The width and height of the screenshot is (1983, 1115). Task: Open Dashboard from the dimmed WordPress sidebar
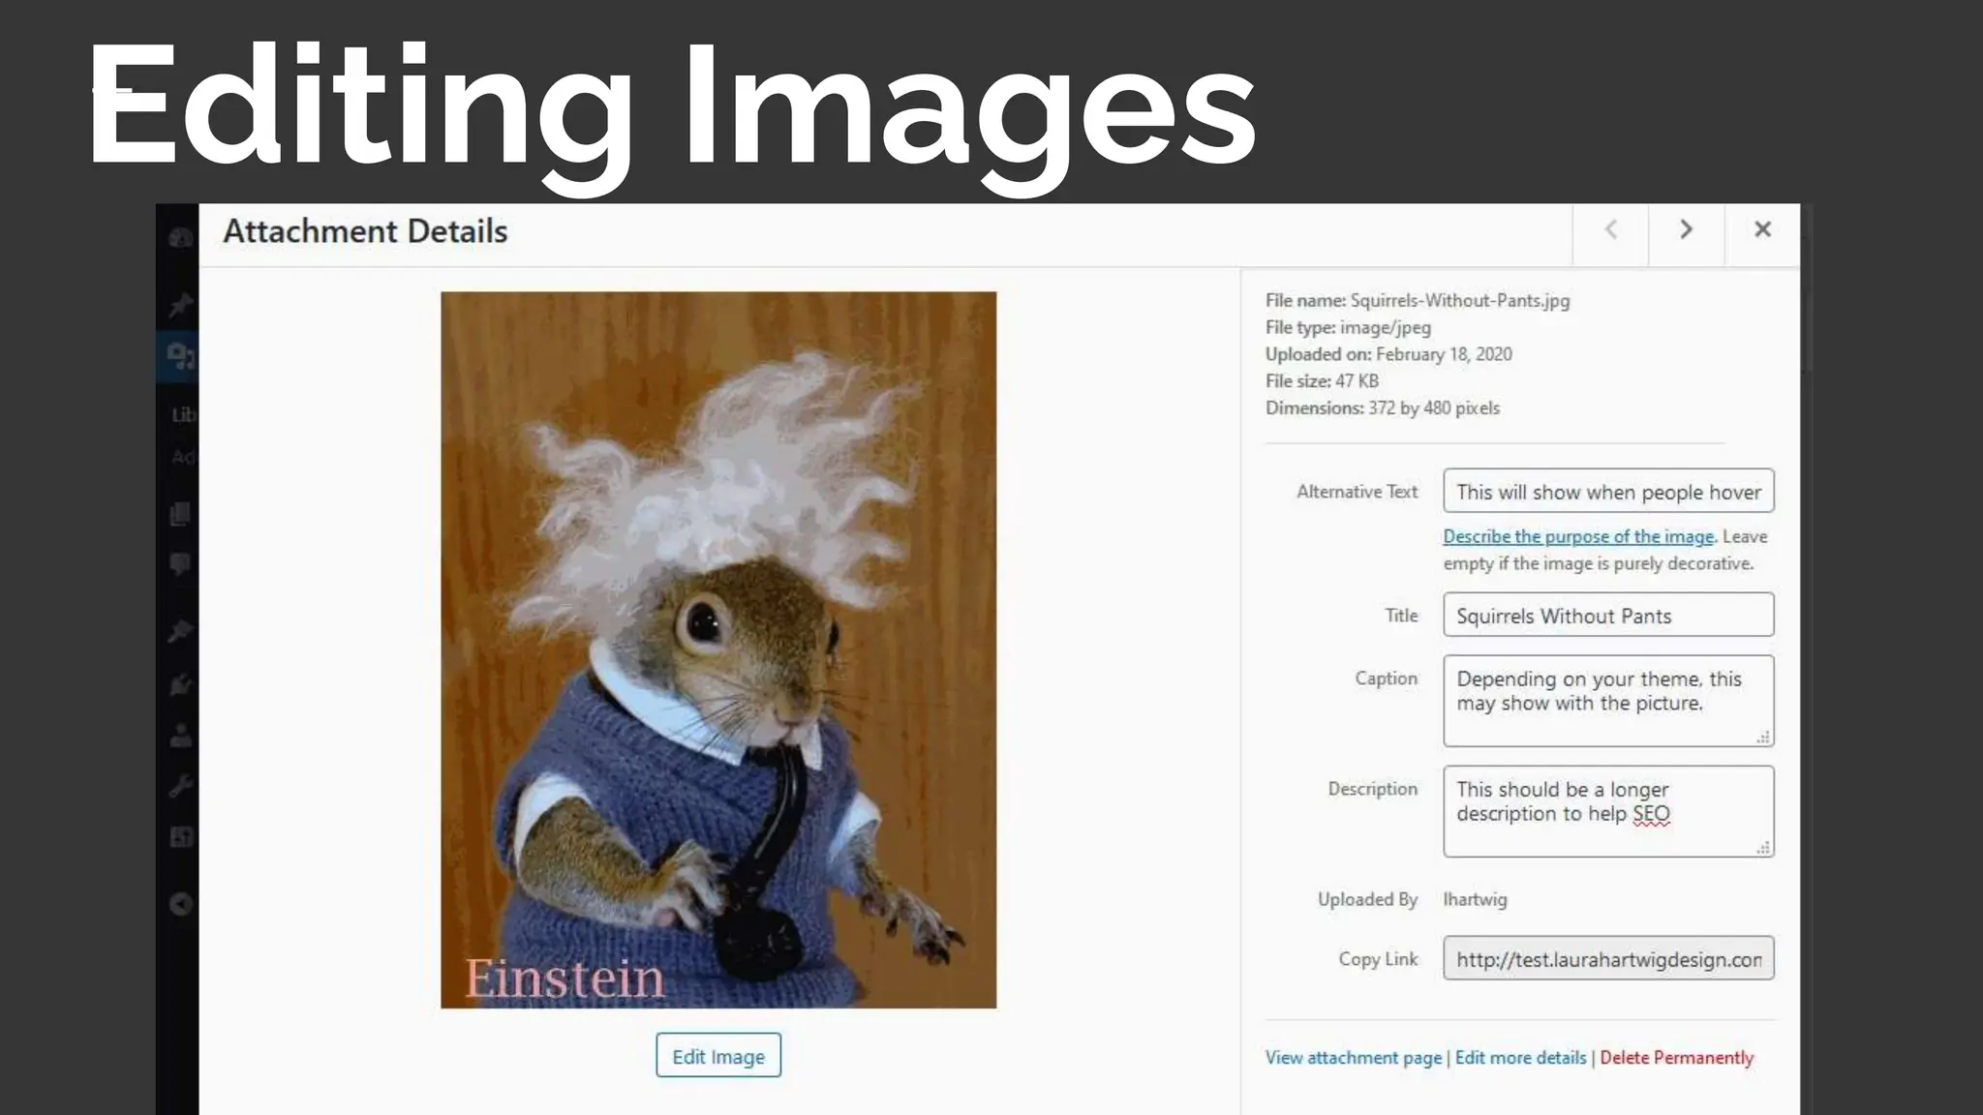(x=180, y=238)
